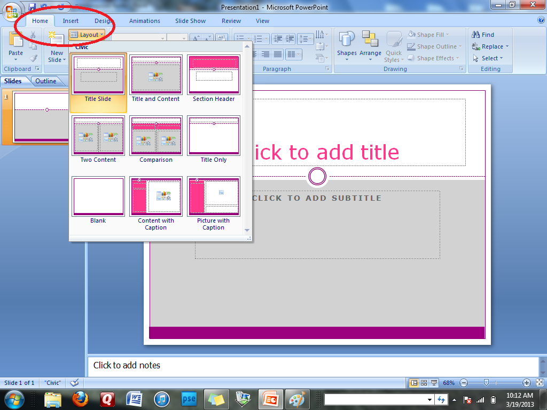Click the Justify text alignment icon
The image size is (547, 410).
tap(278, 54)
